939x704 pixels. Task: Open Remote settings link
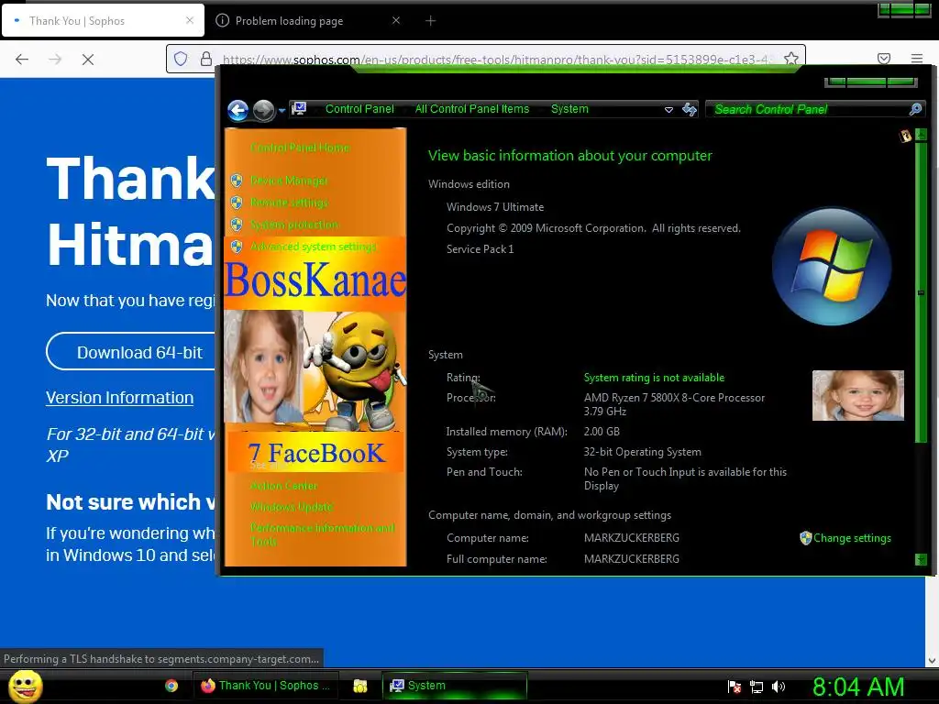(289, 203)
